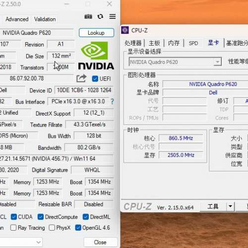Click the first row Memory clock 1253 MHz
Screen dimensions: 248x248
tap(48, 182)
